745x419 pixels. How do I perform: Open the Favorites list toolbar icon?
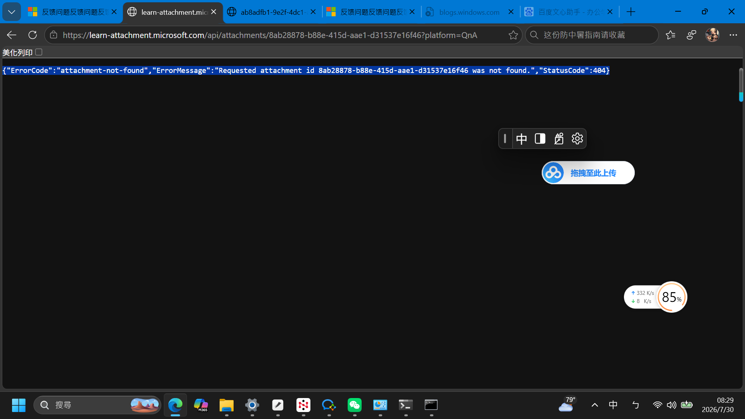(x=670, y=35)
